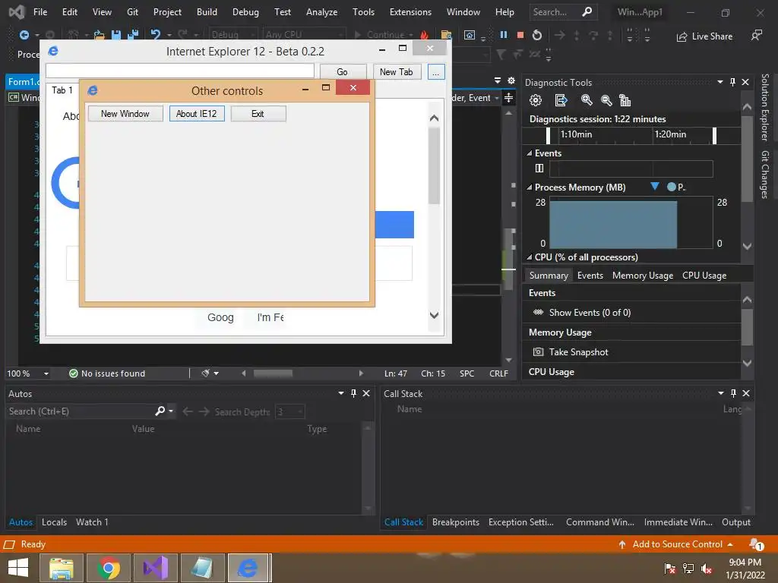Switch to the CPU Usage tab
The height and width of the screenshot is (583, 778).
(704, 276)
